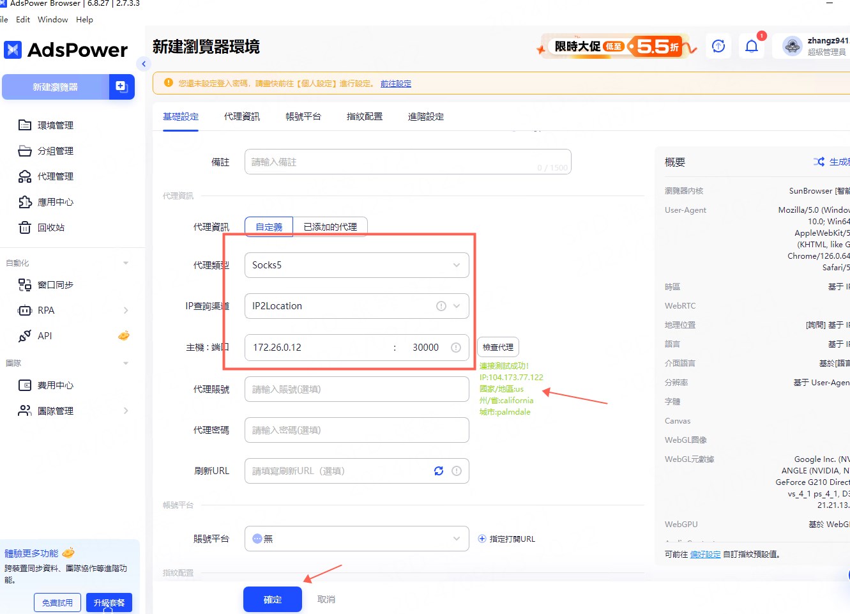Click info icon in IP查詢渠道 field

click(441, 306)
